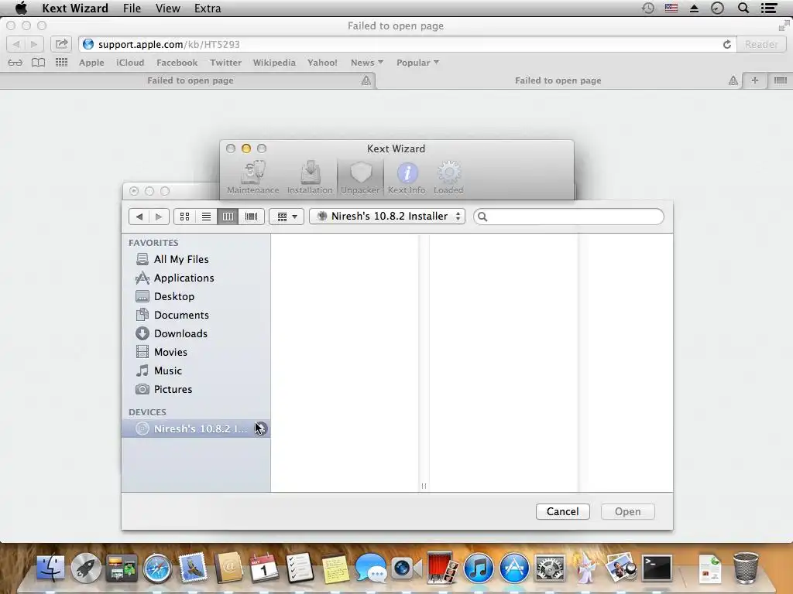Open the item arrangement dropdown
Screen dimensions: 793x594
point(287,217)
